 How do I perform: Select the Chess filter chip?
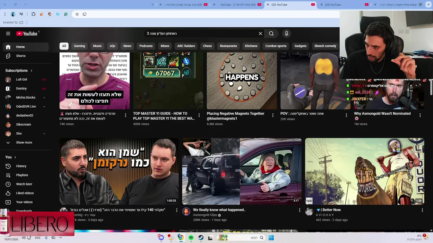pyautogui.click(x=207, y=46)
